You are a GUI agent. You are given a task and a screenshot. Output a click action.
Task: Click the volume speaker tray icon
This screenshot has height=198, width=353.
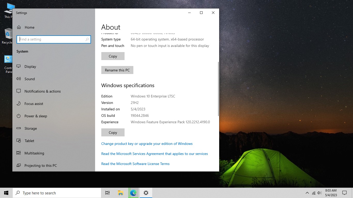pos(320,193)
